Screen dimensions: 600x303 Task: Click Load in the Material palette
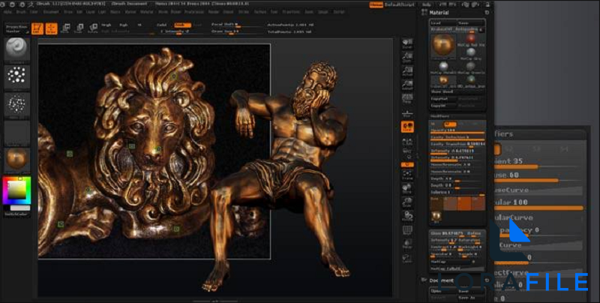443,23
